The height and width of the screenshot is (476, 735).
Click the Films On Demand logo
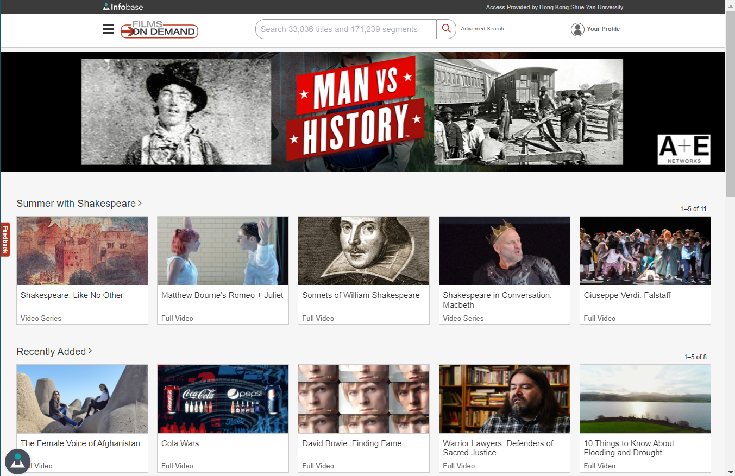(159, 30)
